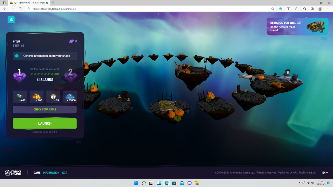
Task: Open the INFORMATION page
Action: click(x=51, y=173)
